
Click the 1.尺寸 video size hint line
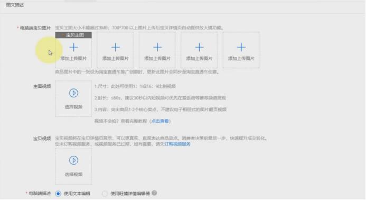135,86
